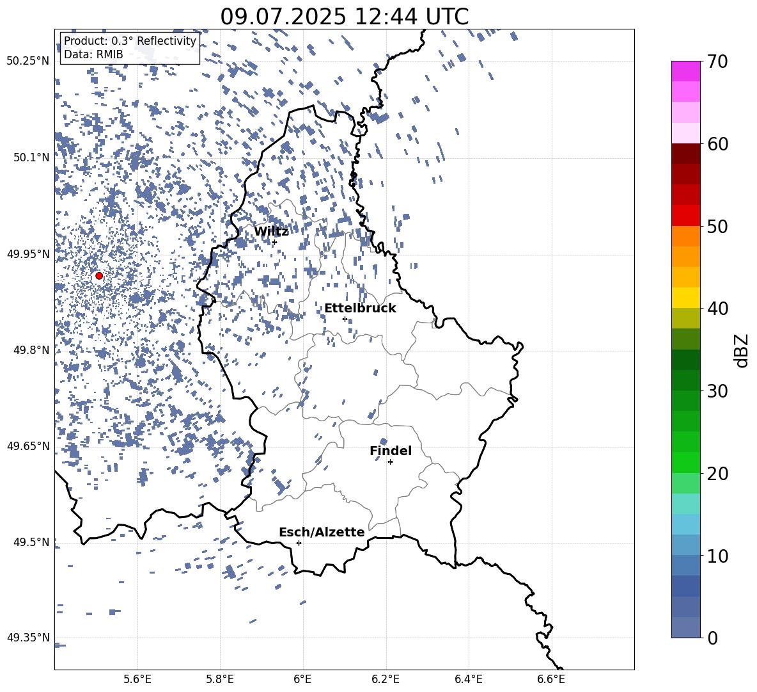
Task: Click the Data: RMIB text
Action: click(x=93, y=54)
